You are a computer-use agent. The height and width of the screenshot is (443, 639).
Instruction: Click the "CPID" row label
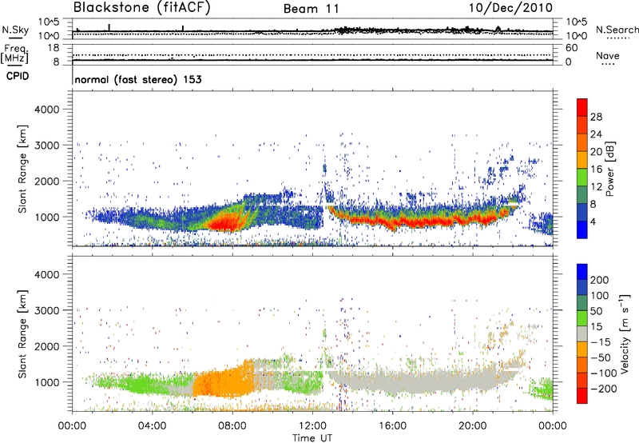click(18, 76)
